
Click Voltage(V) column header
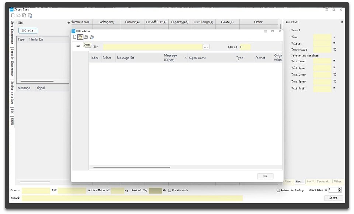tap(107, 22)
